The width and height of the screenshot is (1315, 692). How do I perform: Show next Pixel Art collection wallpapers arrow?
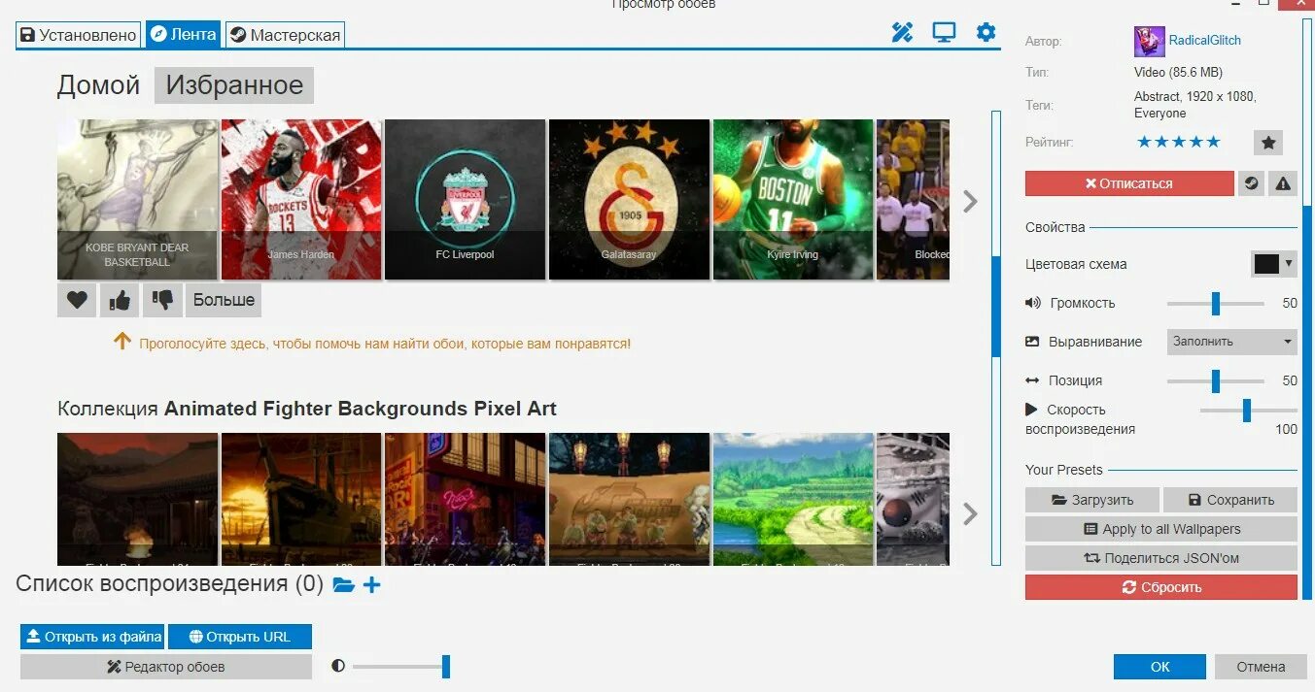(969, 513)
